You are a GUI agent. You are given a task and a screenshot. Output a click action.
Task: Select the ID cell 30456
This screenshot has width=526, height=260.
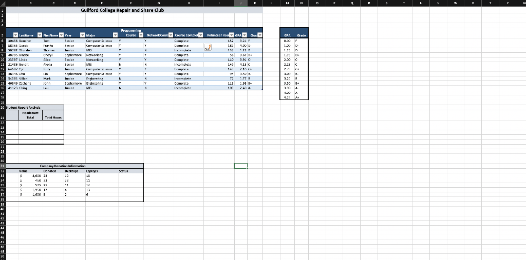[x=12, y=41]
